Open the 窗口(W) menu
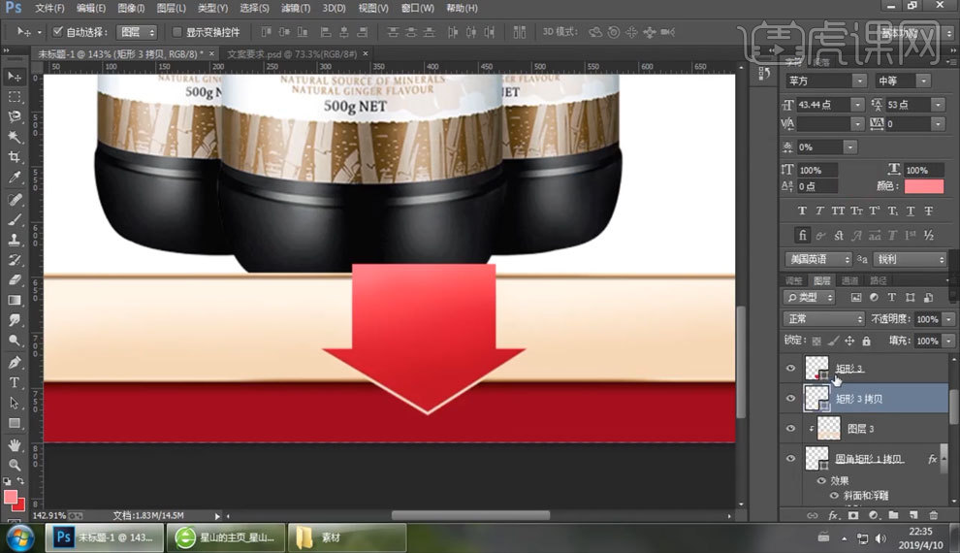 [418, 8]
